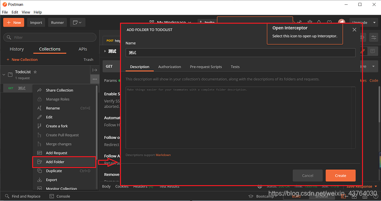Open the collection Runner
This screenshot has height=201, width=381.
pyautogui.click(x=58, y=23)
